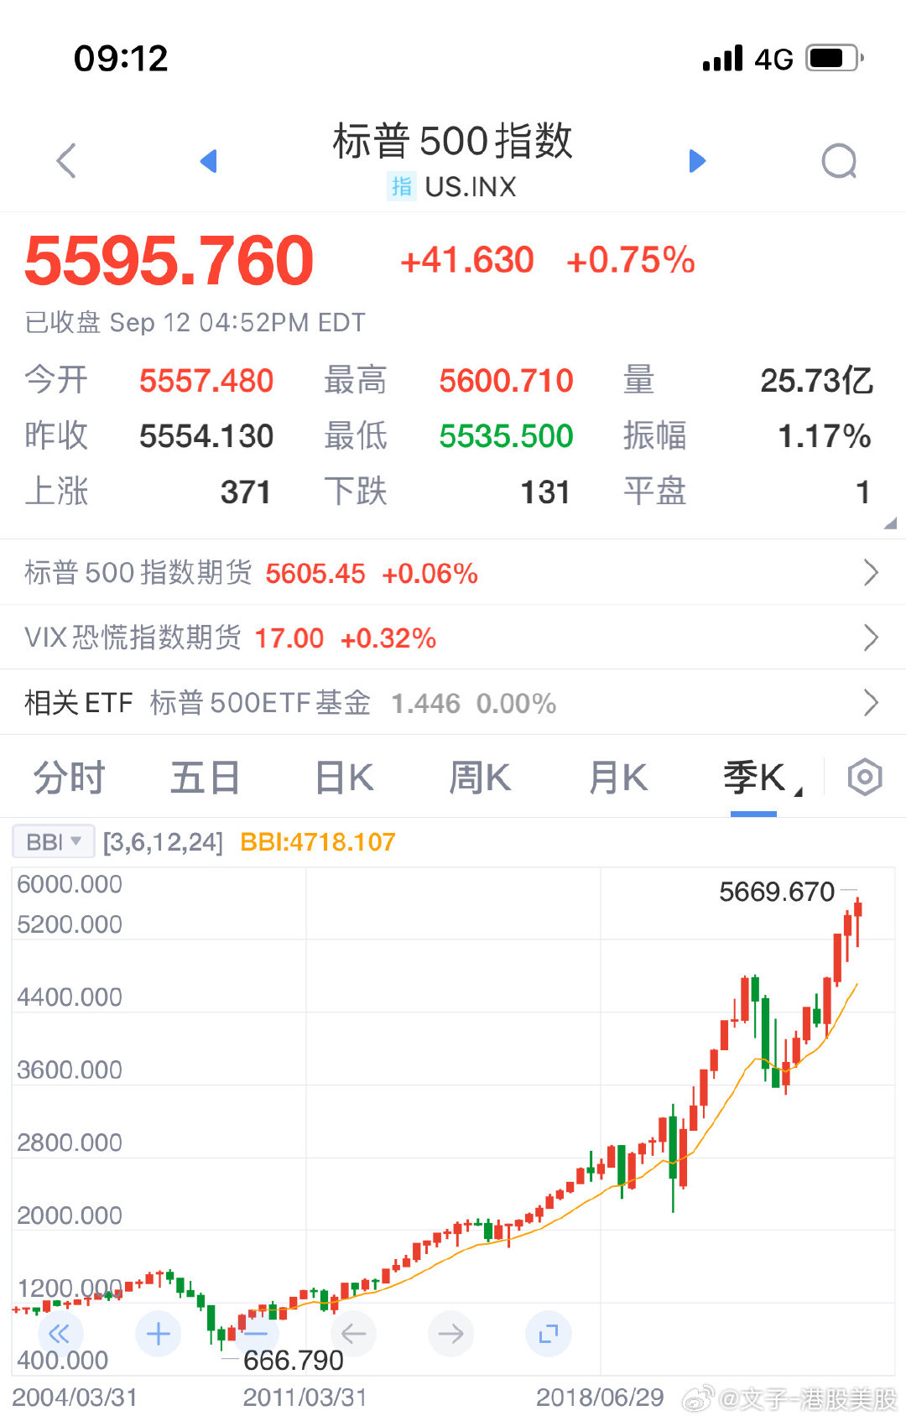Viewport: 906px width, 1421px height.
Task: Tap the chart high label 5669.670
Action: click(777, 891)
